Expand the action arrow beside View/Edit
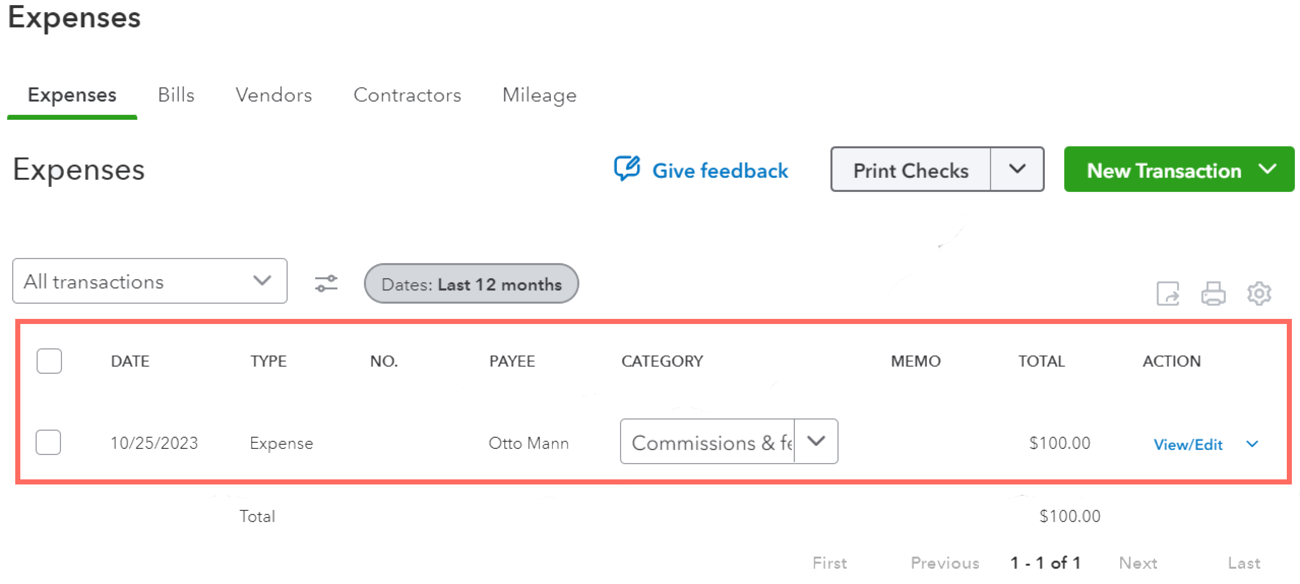 (x=1252, y=444)
